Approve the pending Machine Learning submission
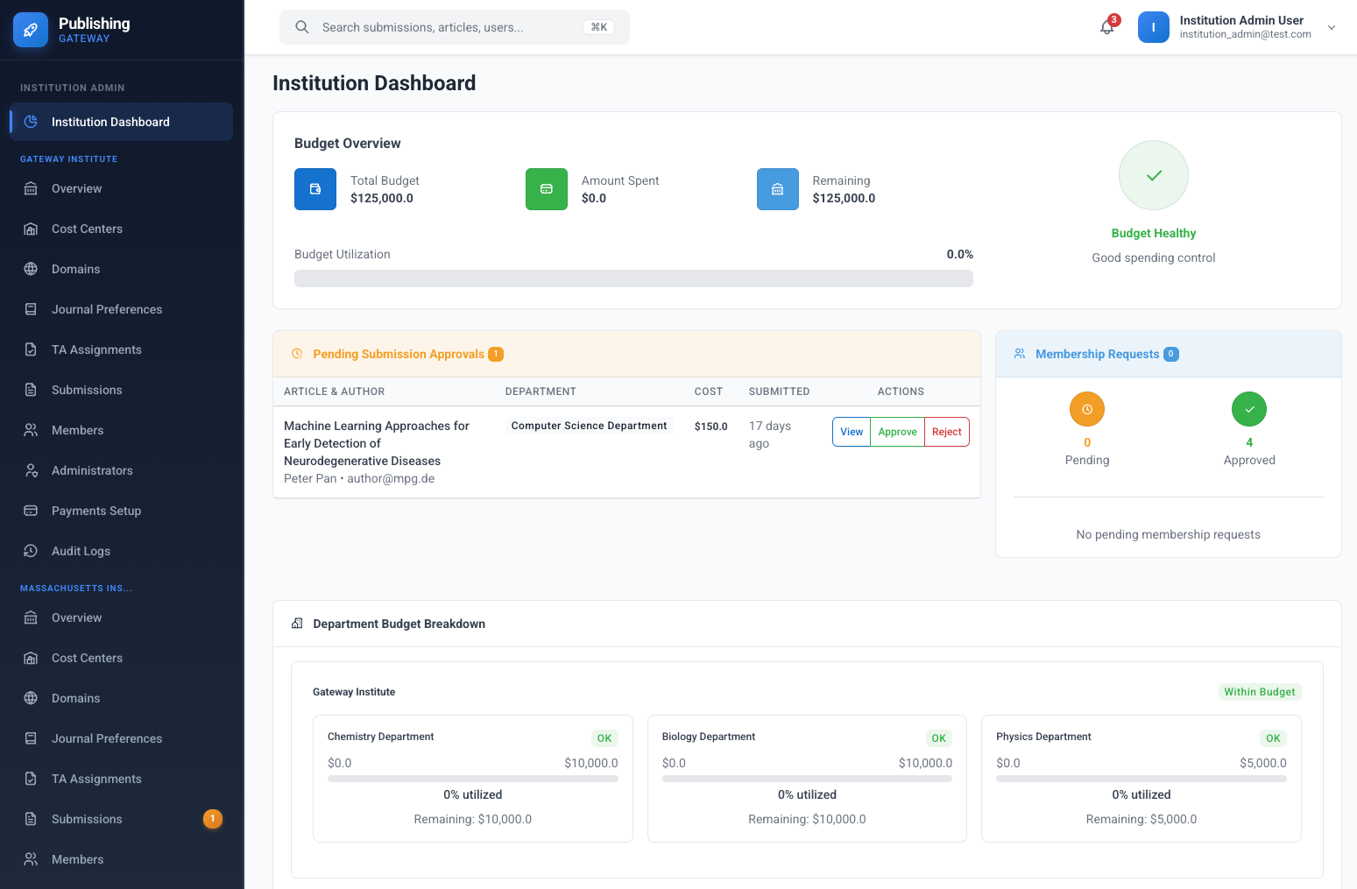The width and height of the screenshot is (1357, 889). click(897, 432)
